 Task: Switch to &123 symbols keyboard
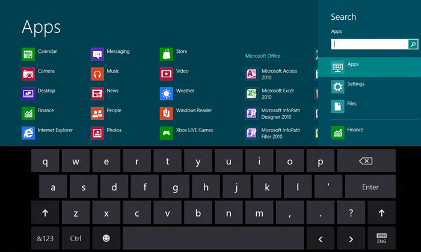point(45,238)
